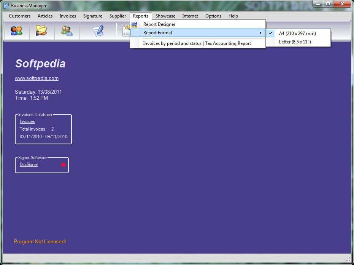The height and width of the screenshot is (265, 354).
Task: Click the BusinessManager title bar app icon
Action: [x=6, y=5]
